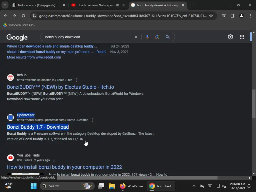The height and width of the screenshot is (192, 256).
Task: Open the media controls icon
Action: pyautogui.click(x=223, y=16)
